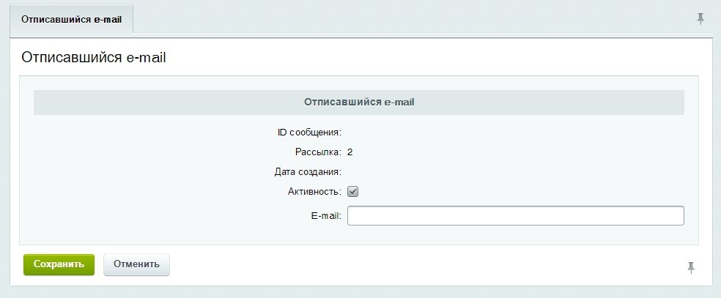
Task: Click the ID сообщения label
Action: click(309, 133)
